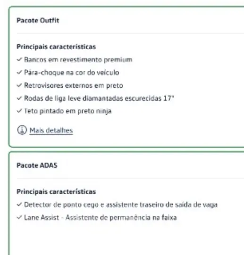This screenshot has height=255, width=244.
Task: Click Lane Assist permanência na faixa text
Action: pyautogui.click(x=101, y=218)
